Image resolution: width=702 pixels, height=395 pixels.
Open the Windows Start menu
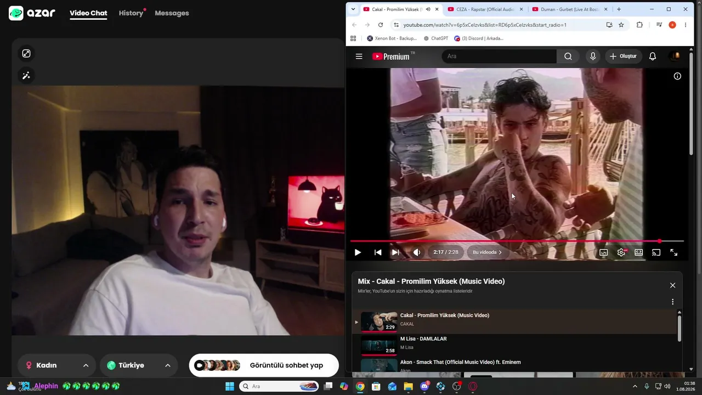tap(230, 386)
